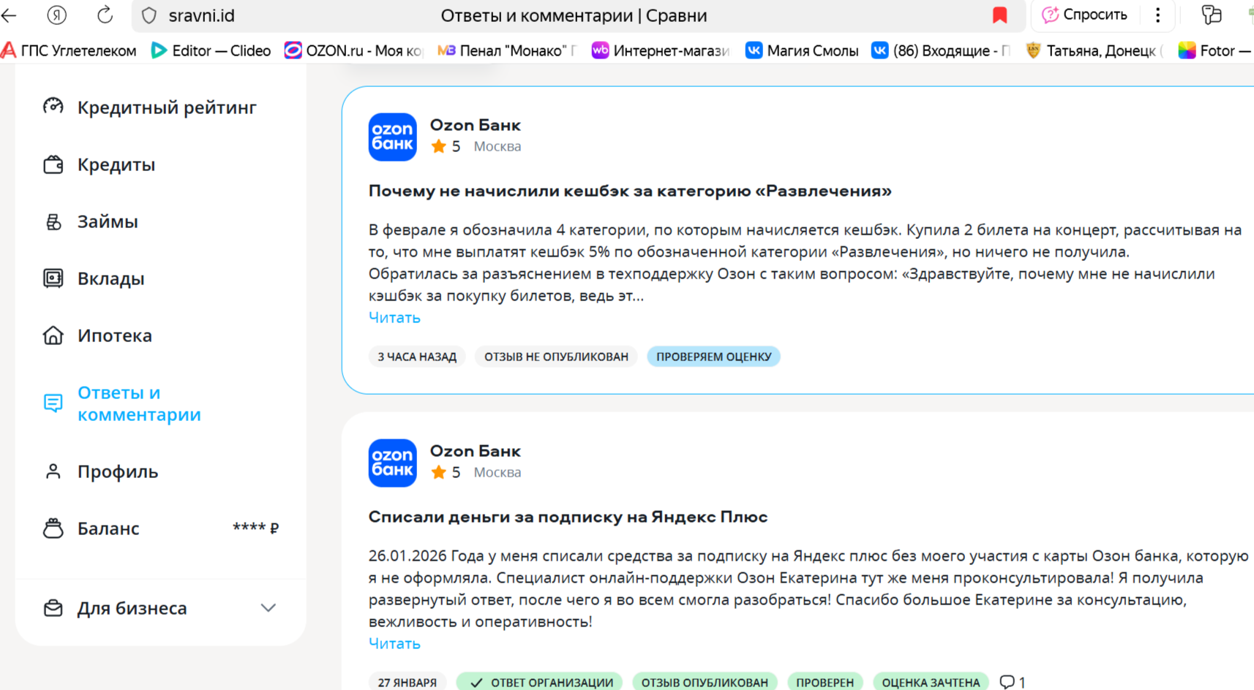This screenshot has width=1254, height=690.
Task: Click the ПРОВЕРЕН badge
Action: tap(825, 682)
